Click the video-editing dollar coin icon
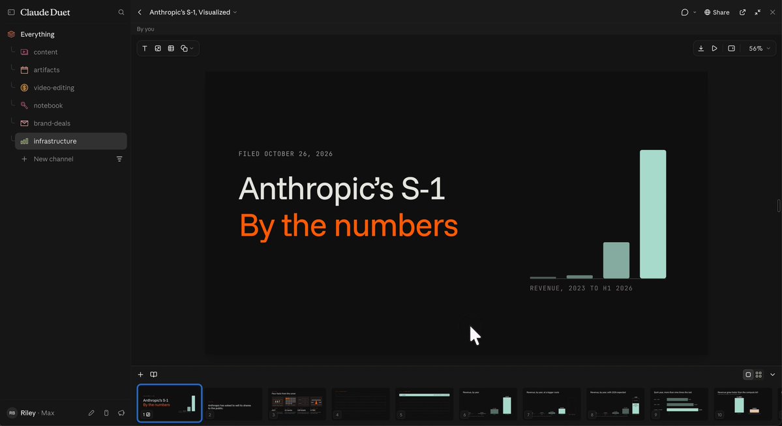The height and width of the screenshot is (426, 782). click(24, 88)
